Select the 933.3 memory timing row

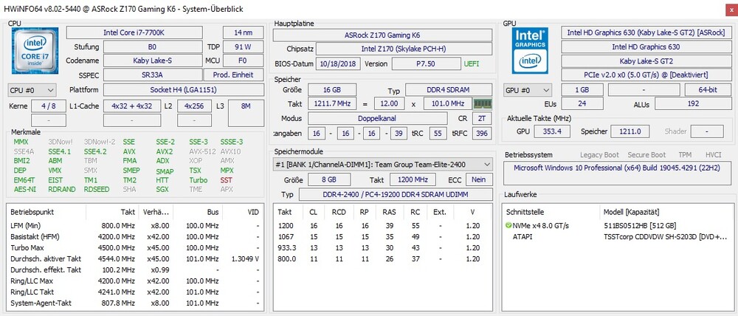point(382,248)
